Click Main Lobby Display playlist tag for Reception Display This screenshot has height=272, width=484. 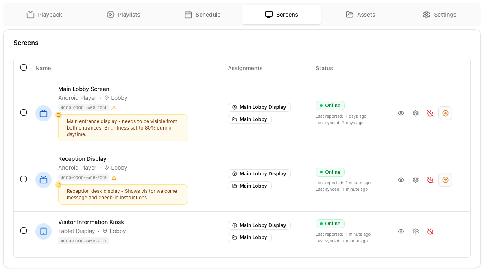259,174
